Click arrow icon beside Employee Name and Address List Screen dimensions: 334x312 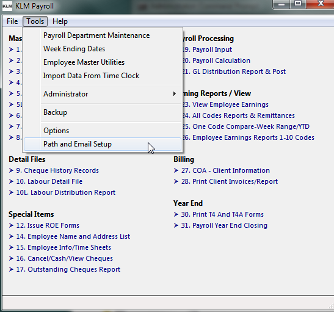(11, 236)
